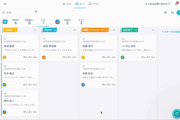Click the card number #1 label

[x=44, y=39]
